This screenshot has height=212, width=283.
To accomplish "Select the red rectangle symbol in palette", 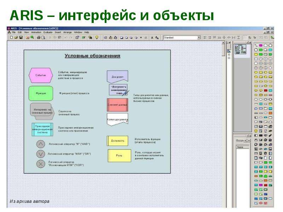I will (266, 90).
